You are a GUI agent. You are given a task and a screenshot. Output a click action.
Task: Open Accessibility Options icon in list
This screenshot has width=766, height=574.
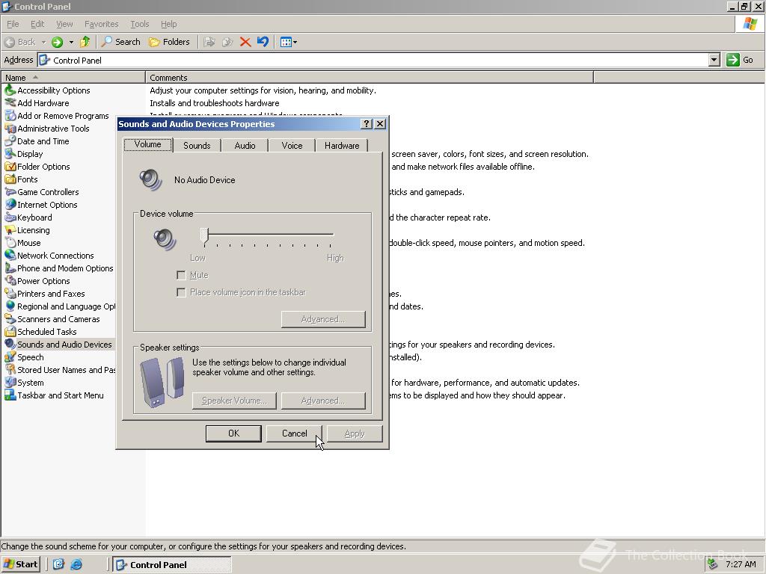pos(10,90)
